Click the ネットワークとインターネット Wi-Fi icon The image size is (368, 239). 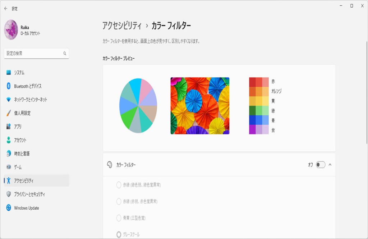pyautogui.click(x=9, y=100)
